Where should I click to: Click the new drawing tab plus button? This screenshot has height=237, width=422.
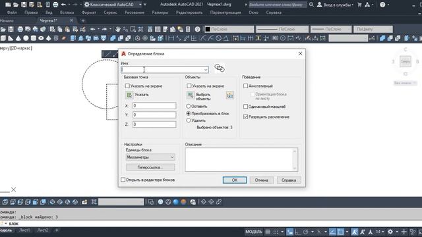[x=83, y=20]
